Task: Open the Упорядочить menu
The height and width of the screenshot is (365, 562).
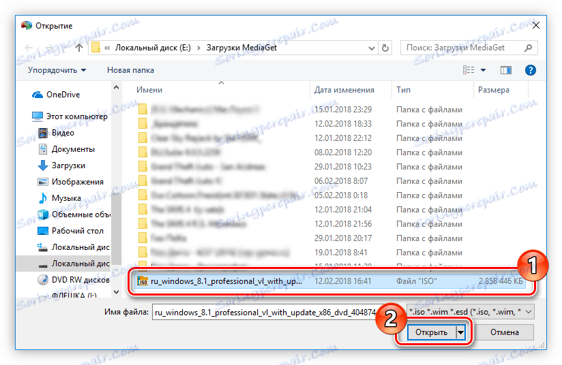Action: coord(57,70)
